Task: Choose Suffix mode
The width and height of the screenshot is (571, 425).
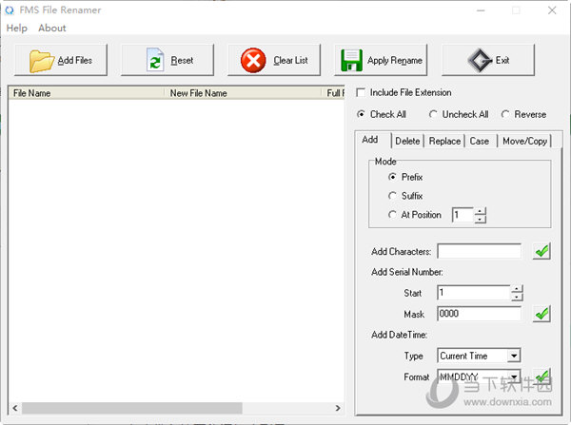Action: pos(392,196)
